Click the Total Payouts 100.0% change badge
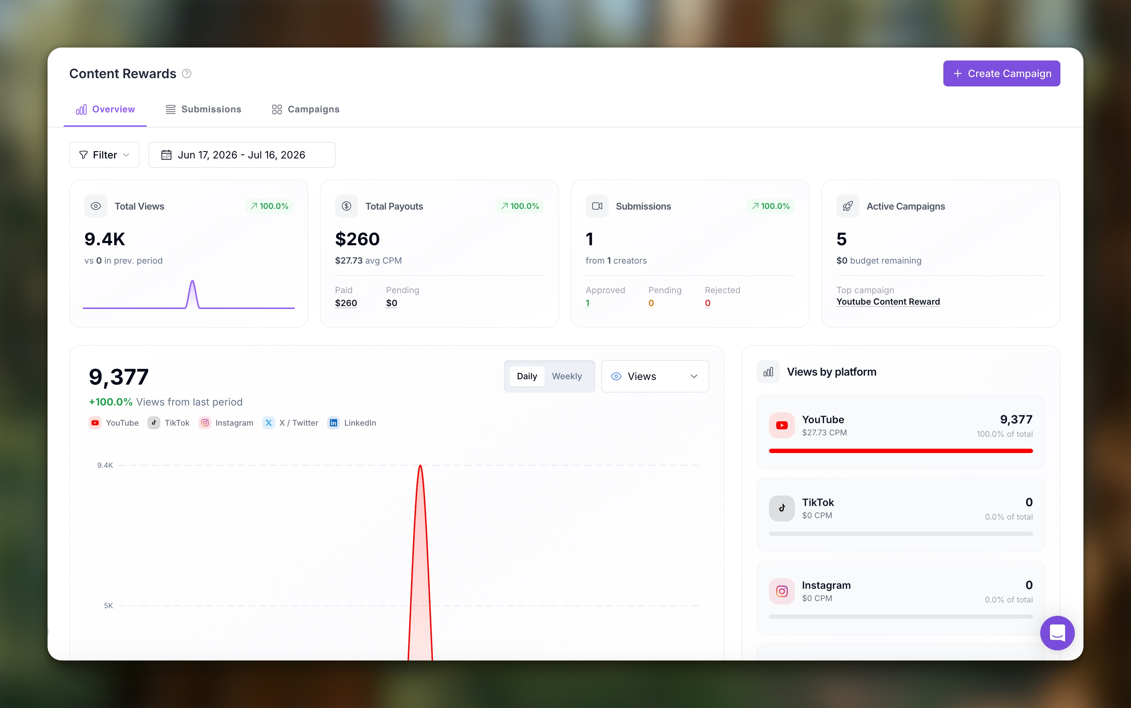Screen dimensions: 1131x708 click(x=520, y=206)
